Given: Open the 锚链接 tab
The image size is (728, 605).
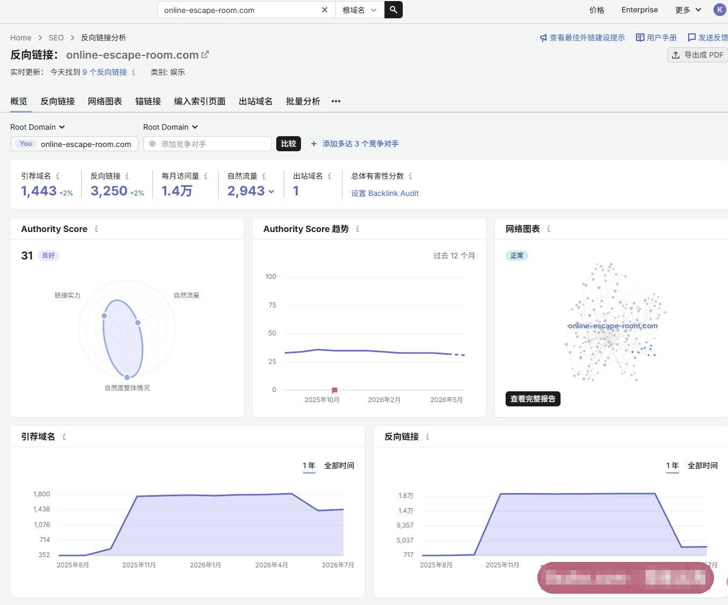Looking at the screenshot, I should pyautogui.click(x=148, y=101).
